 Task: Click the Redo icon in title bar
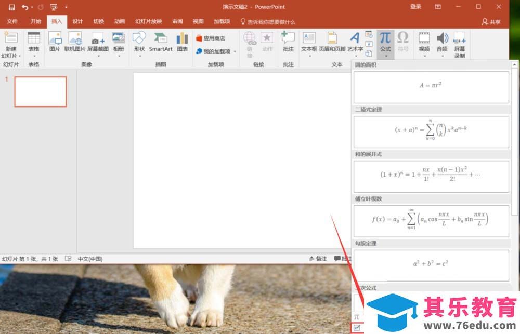(41, 7)
